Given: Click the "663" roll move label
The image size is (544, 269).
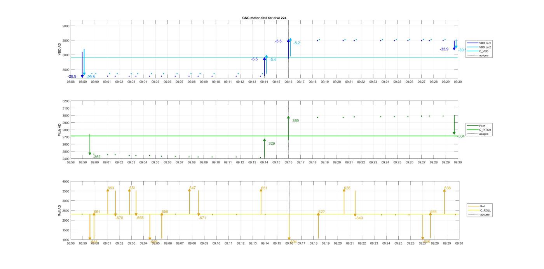Looking at the screenshot, I should 111,188.
